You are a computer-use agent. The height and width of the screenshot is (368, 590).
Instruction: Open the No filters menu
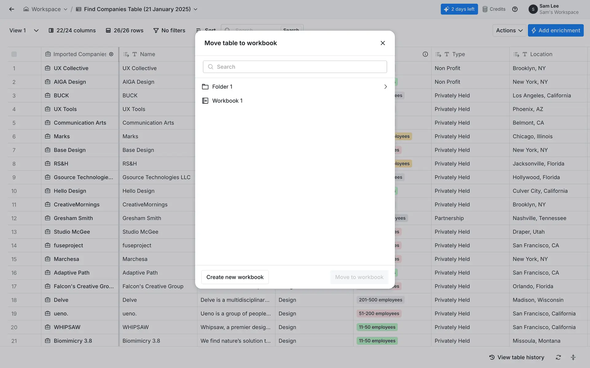[x=169, y=30]
